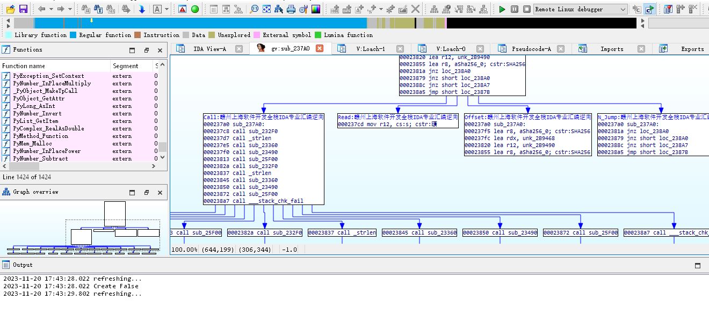
Task: Click the Functions list horizontal scrollbar
Action: pos(79,166)
